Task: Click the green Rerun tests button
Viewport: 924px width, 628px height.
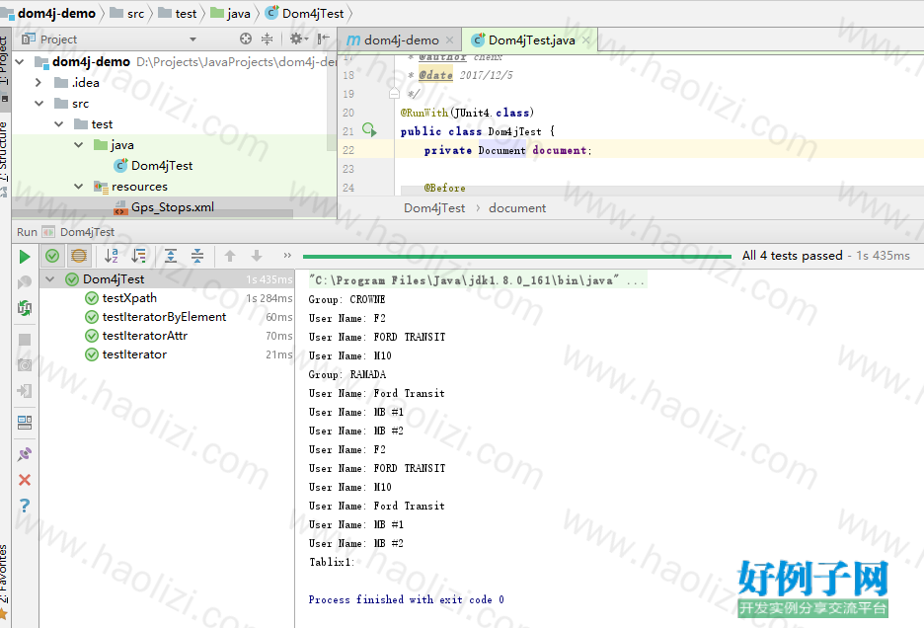Action: click(24, 257)
